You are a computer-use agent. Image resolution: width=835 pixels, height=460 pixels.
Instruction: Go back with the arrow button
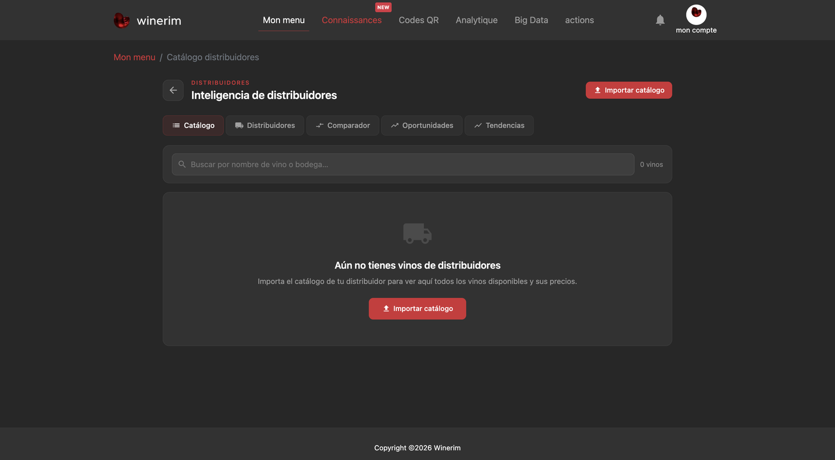(173, 90)
